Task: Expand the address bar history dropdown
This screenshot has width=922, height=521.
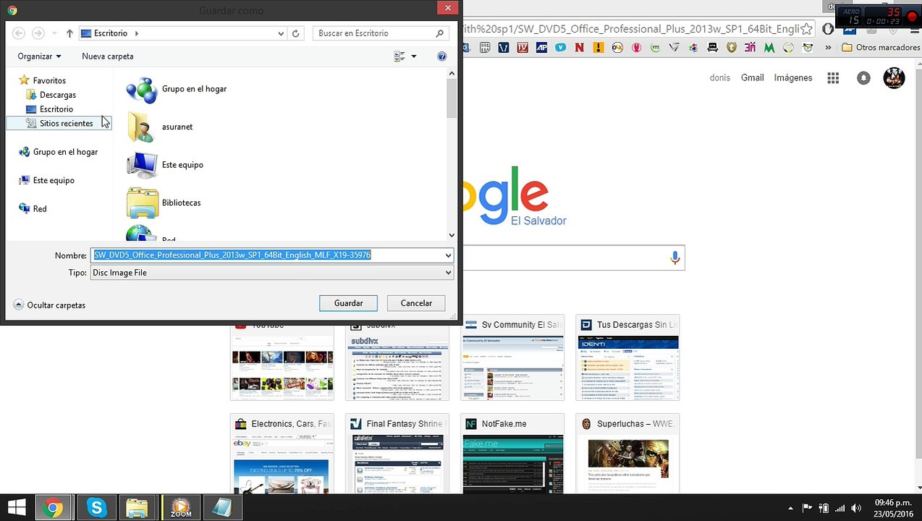Action: (x=281, y=33)
